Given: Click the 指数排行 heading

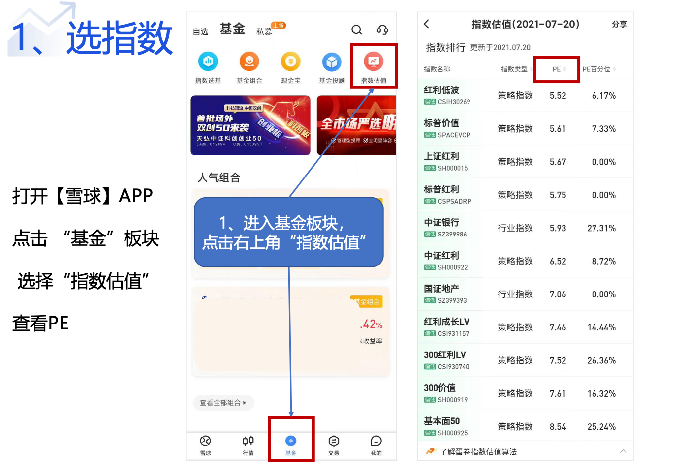Looking at the screenshot, I should coord(445,47).
